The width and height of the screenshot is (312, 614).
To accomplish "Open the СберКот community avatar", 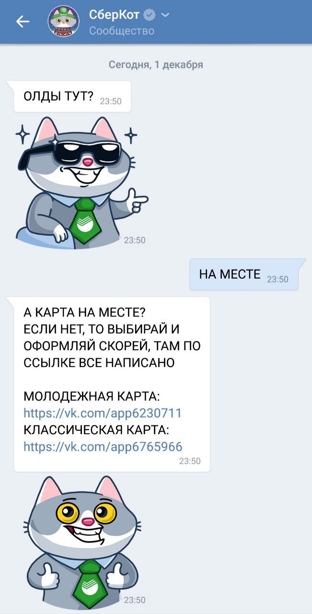I will pyautogui.click(x=64, y=21).
